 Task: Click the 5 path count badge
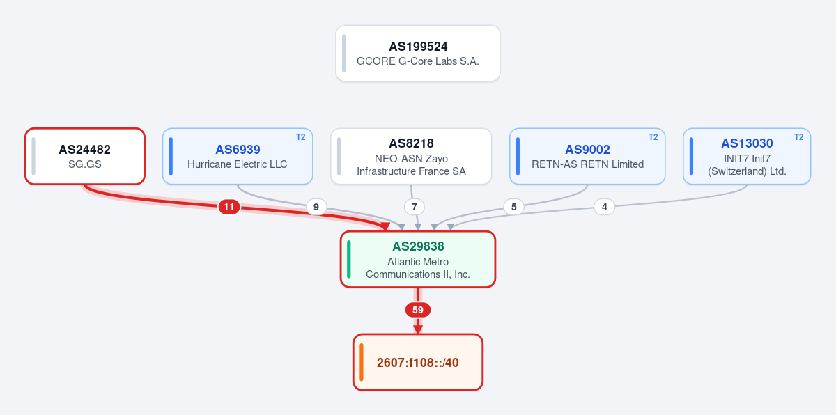[513, 207]
